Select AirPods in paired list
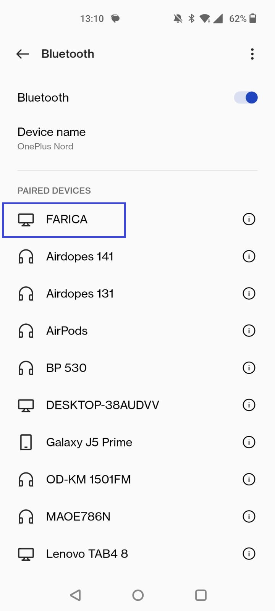Image resolution: width=275 pixels, height=611 pixels. pos(67,331)
